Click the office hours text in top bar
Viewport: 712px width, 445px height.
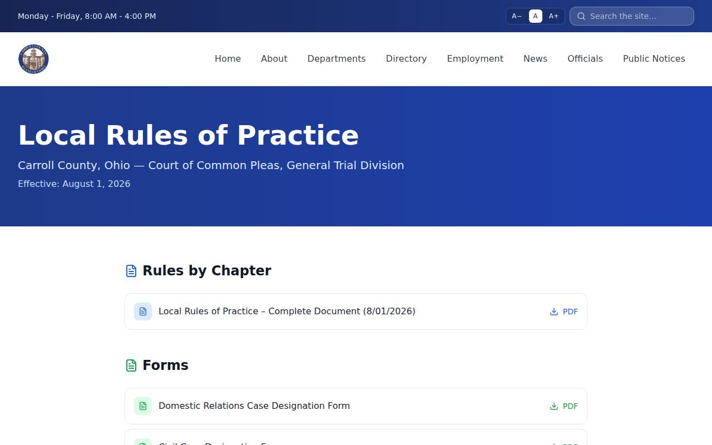(87, 16)
